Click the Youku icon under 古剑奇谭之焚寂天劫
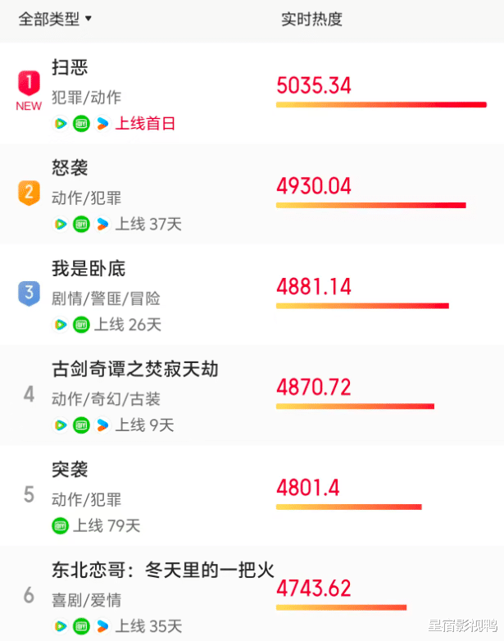Screen dimensions: 504x641 pyautogui.click(x=102, y=425)
